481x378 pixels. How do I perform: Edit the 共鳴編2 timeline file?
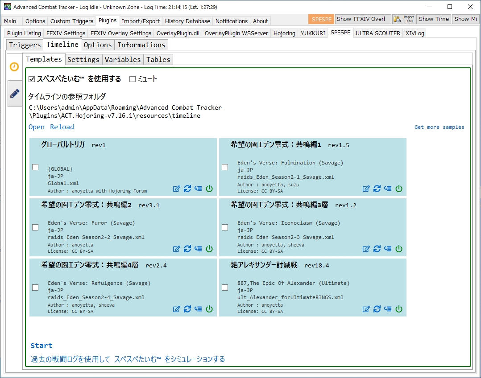click(176, 249)
